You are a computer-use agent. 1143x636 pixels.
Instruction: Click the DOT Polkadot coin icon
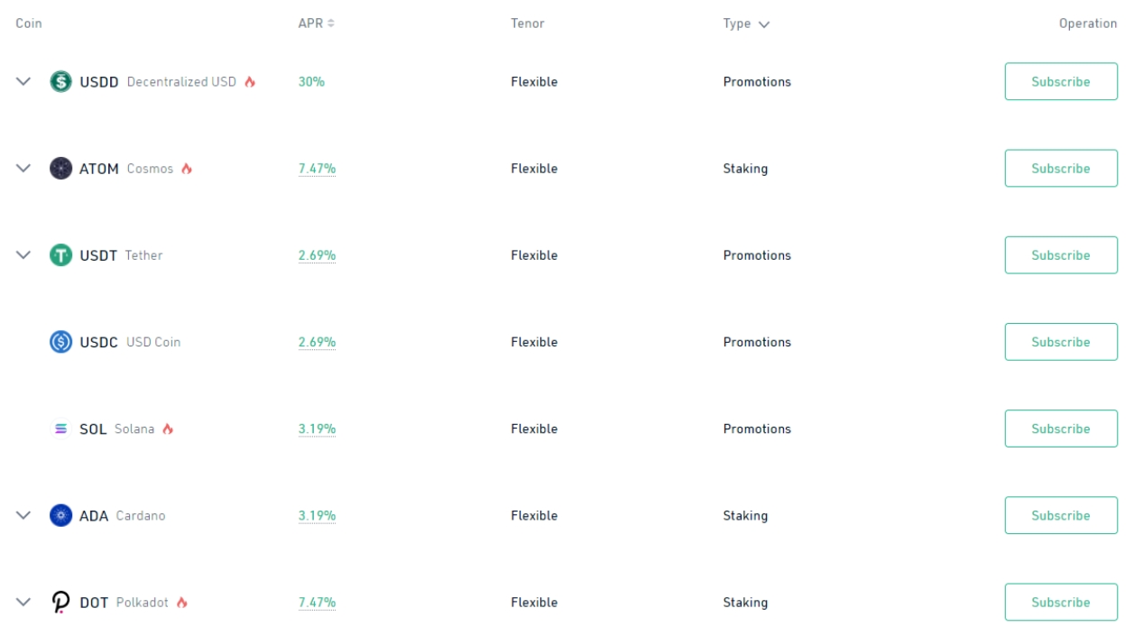(x=59, y=602)
